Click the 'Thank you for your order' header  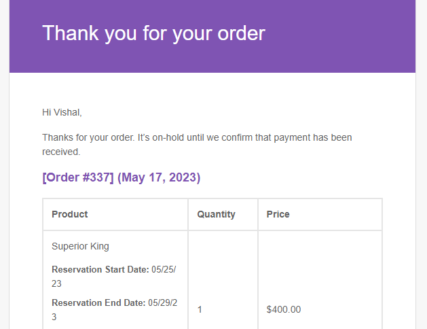click(153, 33)
